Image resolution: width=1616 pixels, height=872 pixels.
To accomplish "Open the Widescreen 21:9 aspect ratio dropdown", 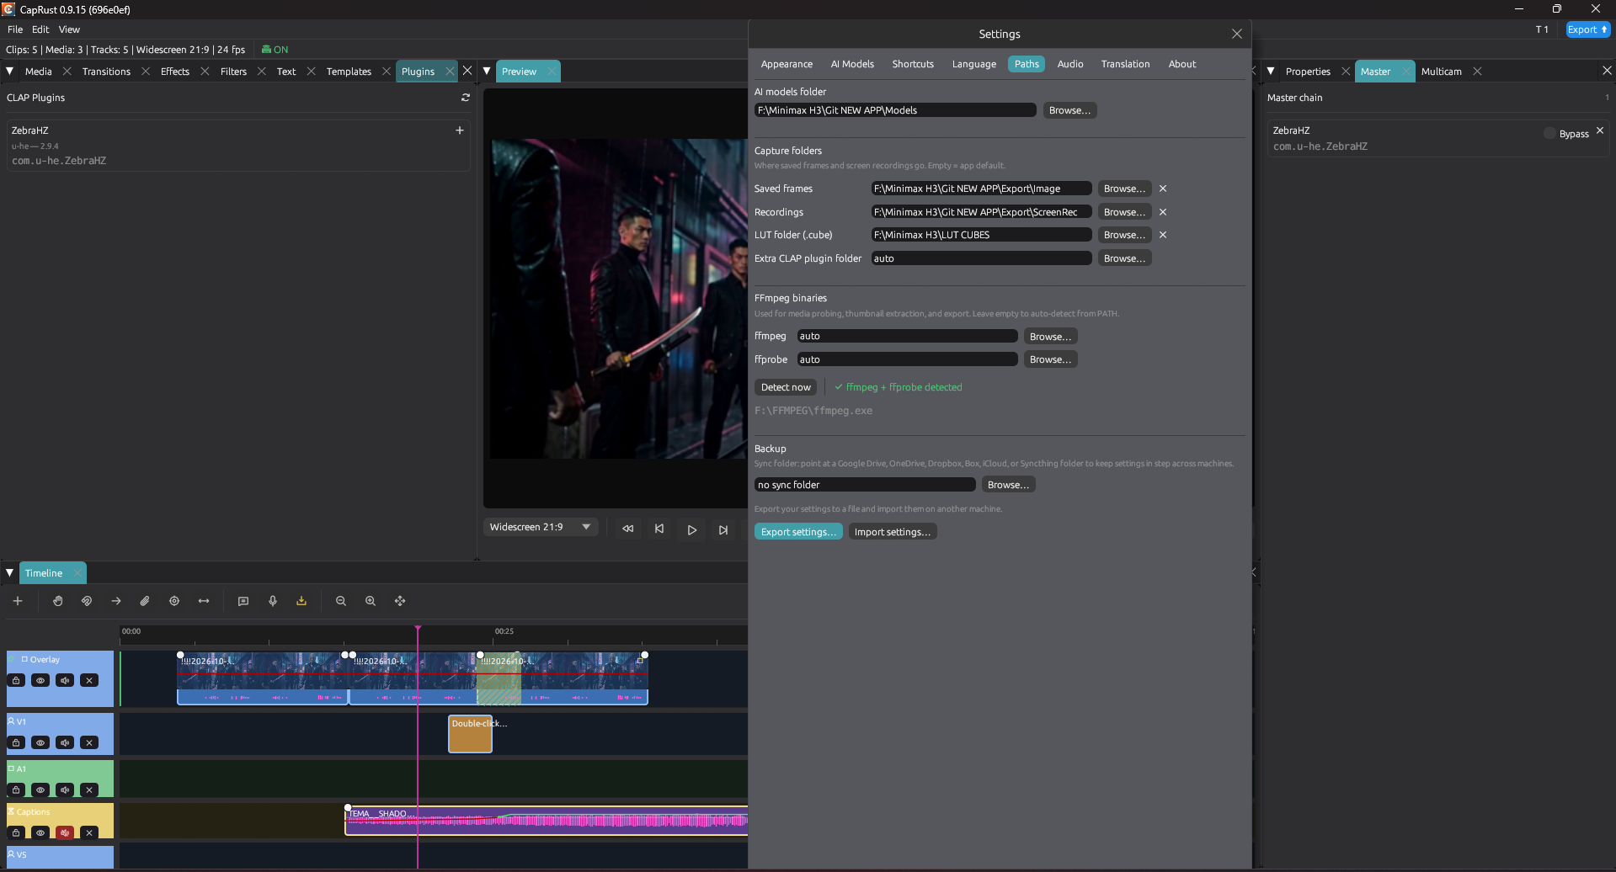I will click(x=541, y=527).
